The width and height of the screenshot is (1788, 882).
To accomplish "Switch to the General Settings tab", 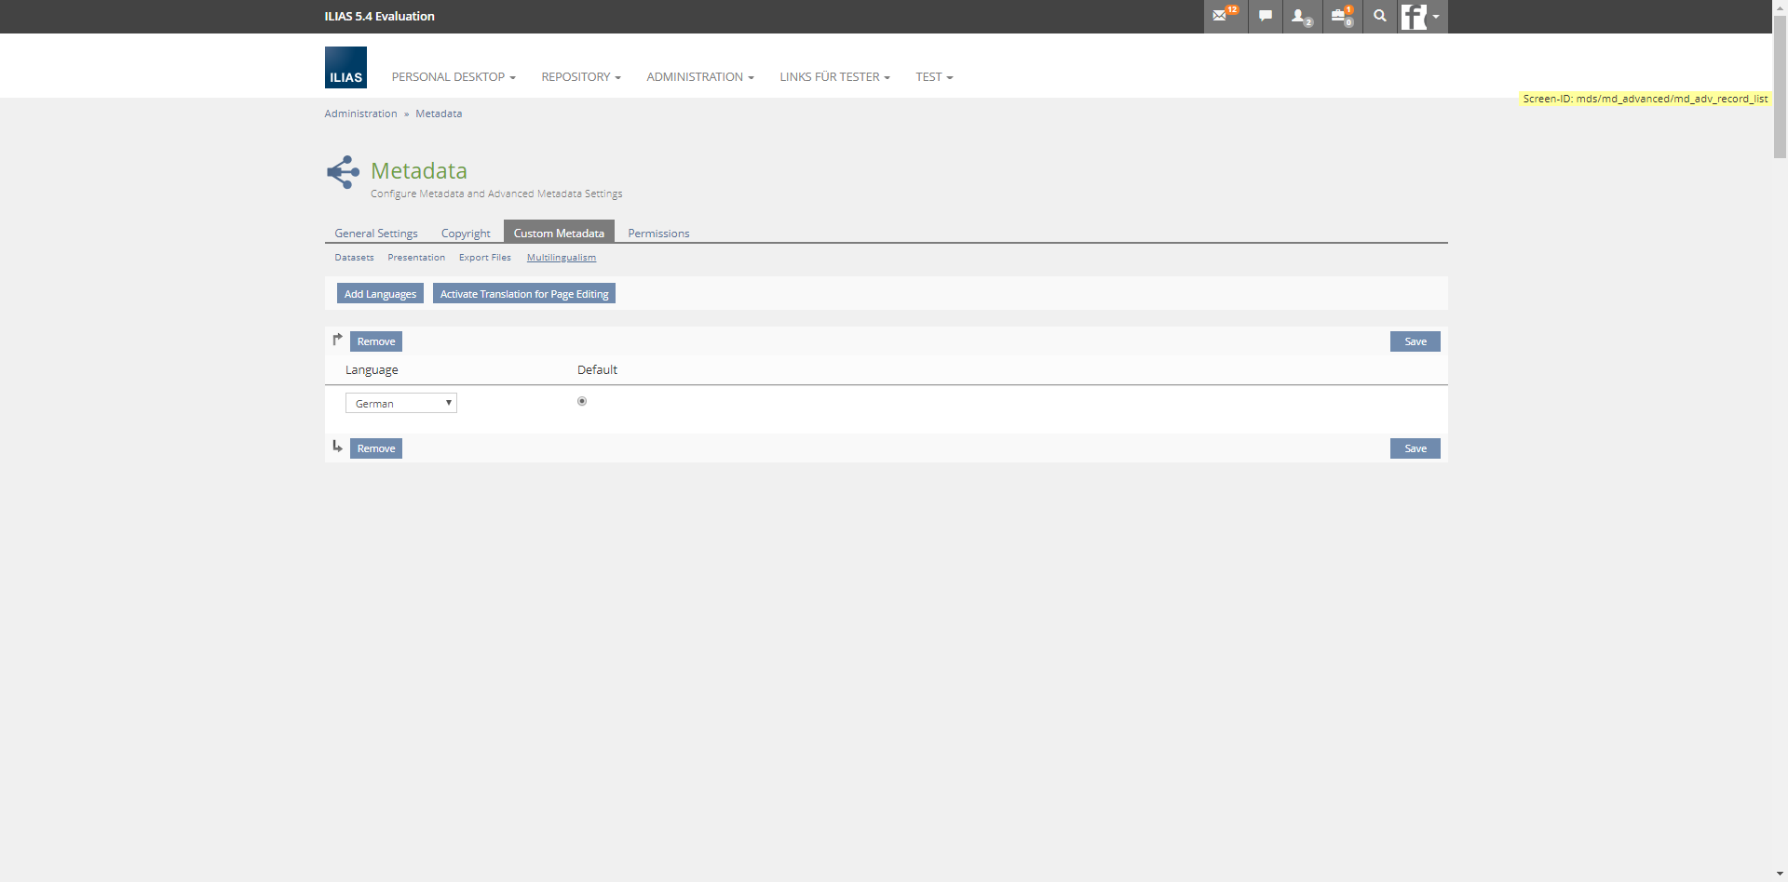I will coord(376,234).
